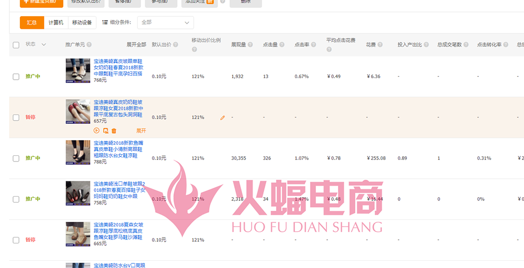Switch to the 汇总 tab
Viewport: 524px width, 268px height.
coord(32,23)
